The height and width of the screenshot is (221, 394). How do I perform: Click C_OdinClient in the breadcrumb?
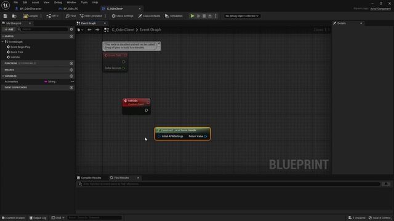pyautogui.click(x=123, y=30)
